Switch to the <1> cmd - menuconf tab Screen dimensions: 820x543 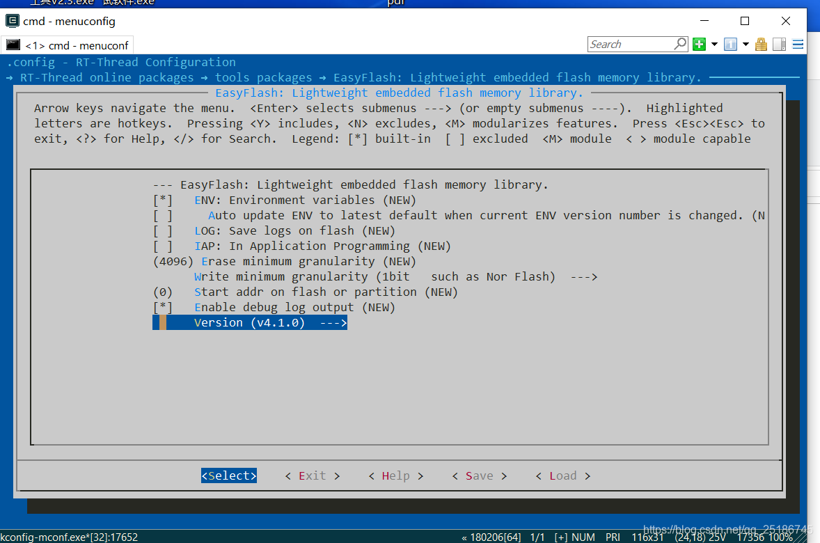[68, 45]
